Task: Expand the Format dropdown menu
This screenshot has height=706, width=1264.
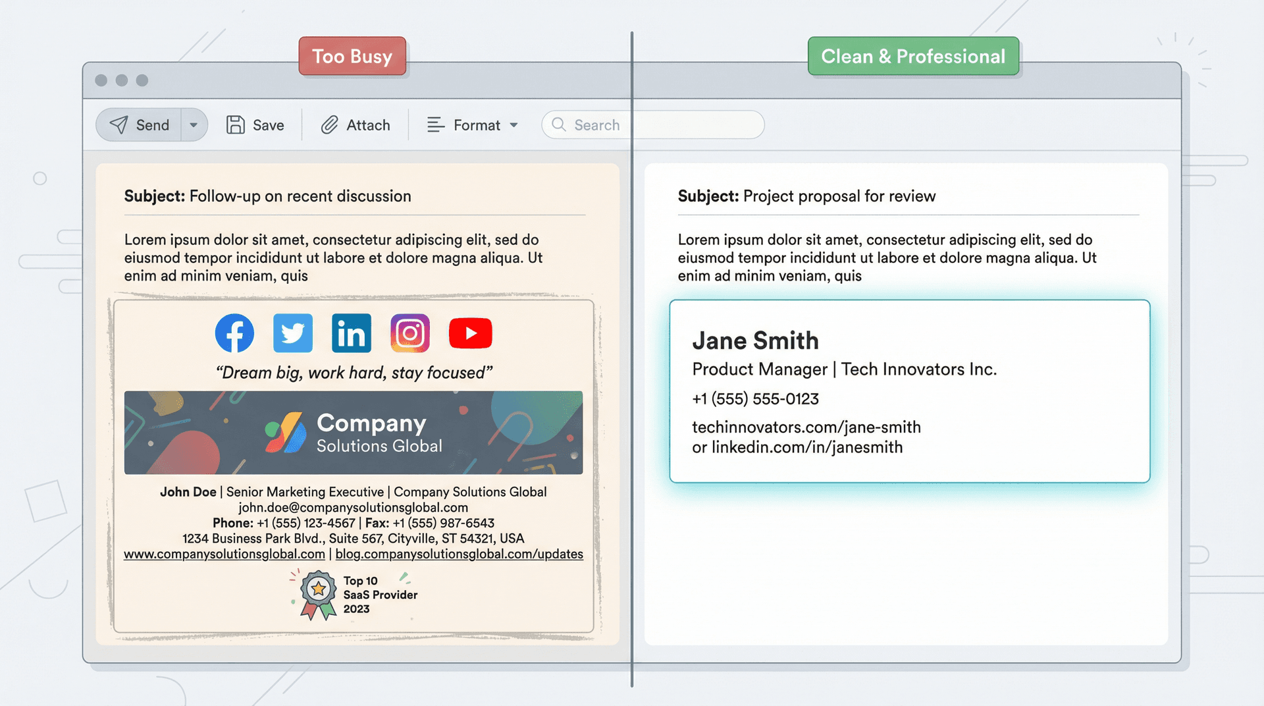Action: point(515,125)
